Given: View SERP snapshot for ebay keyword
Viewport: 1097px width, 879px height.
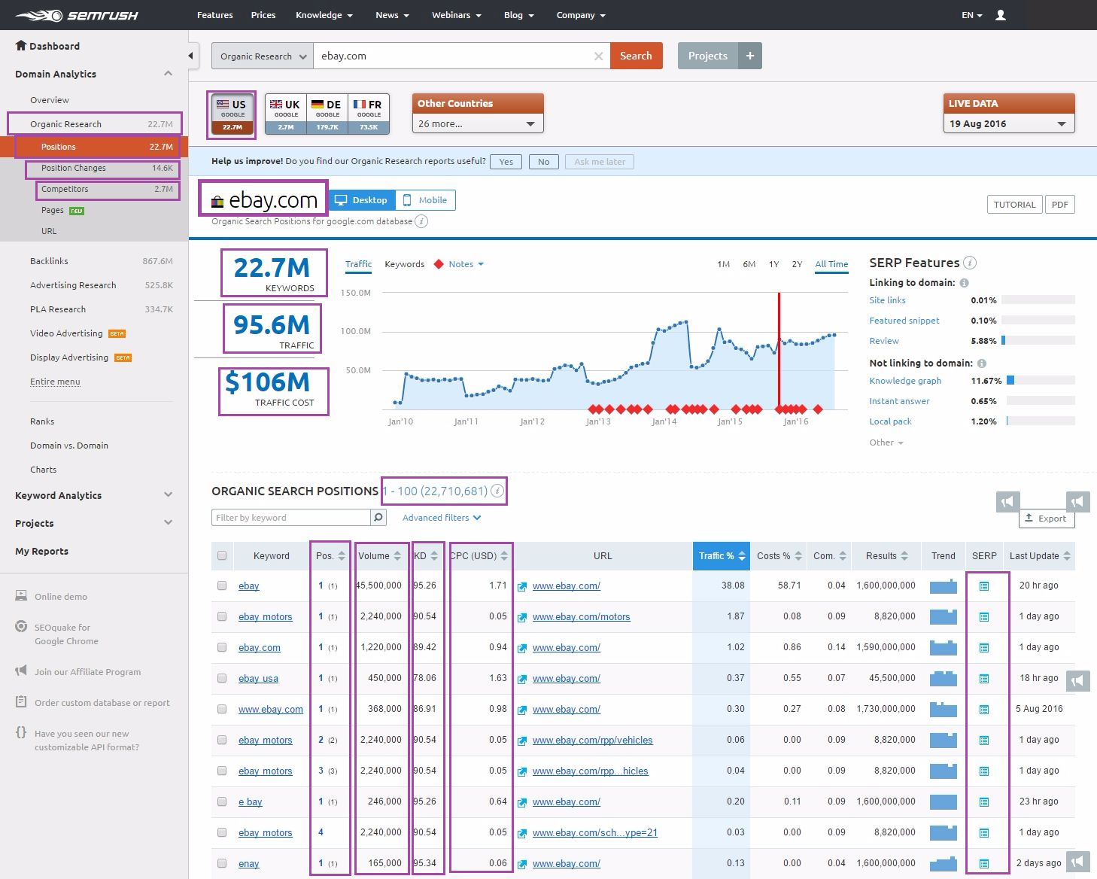Looking at the screenshot, I should (x=983, y=586).
